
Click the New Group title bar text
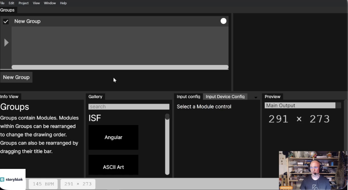(x=27, y=21)
